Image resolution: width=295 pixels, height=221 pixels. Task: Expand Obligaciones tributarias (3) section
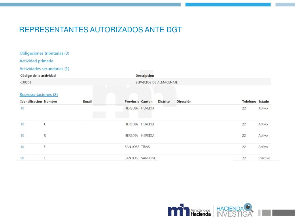(44, 53)
